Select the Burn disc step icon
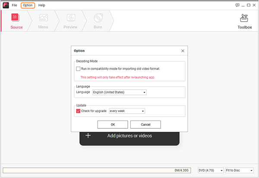This screenshot has width=259, height=178. [x=98, y=18]
